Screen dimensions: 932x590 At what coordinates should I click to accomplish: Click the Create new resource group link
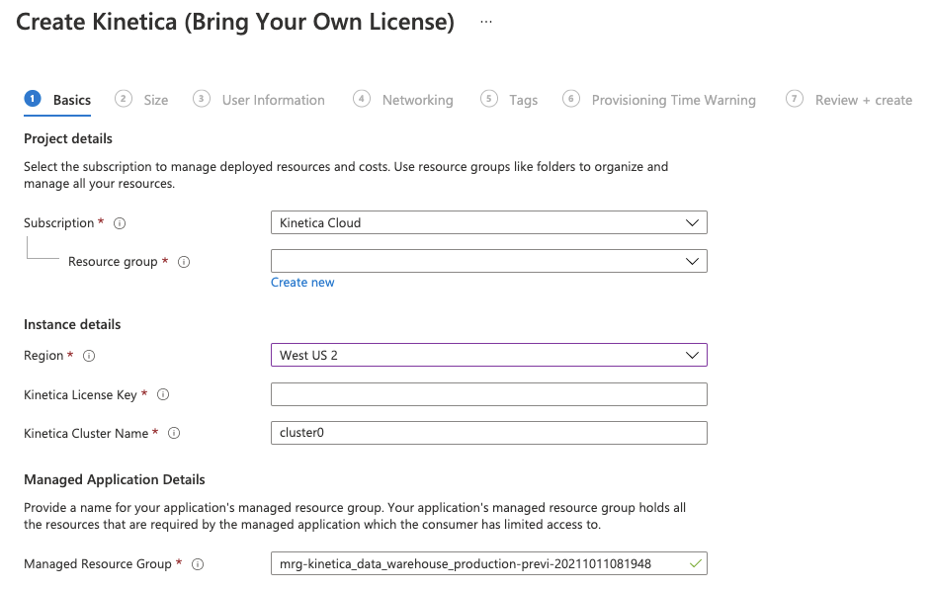(x=302, y=283)
